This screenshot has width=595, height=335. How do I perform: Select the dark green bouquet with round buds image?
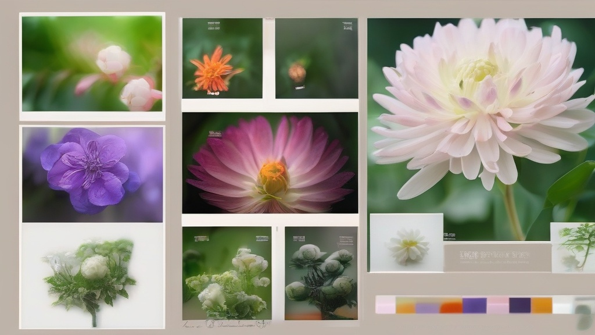coord(321,273)
